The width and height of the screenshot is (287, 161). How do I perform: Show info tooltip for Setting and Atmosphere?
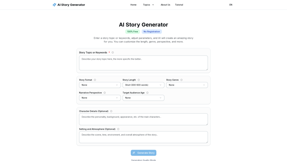118,129
